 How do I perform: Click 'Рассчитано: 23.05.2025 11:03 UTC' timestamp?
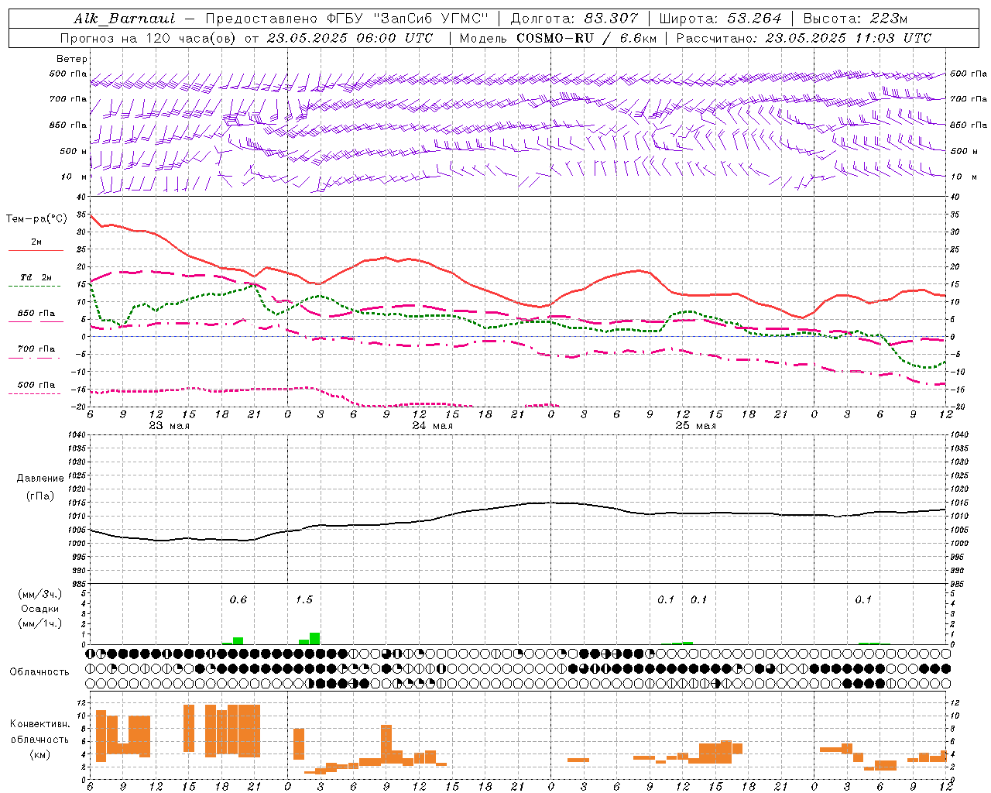point(804,38)
